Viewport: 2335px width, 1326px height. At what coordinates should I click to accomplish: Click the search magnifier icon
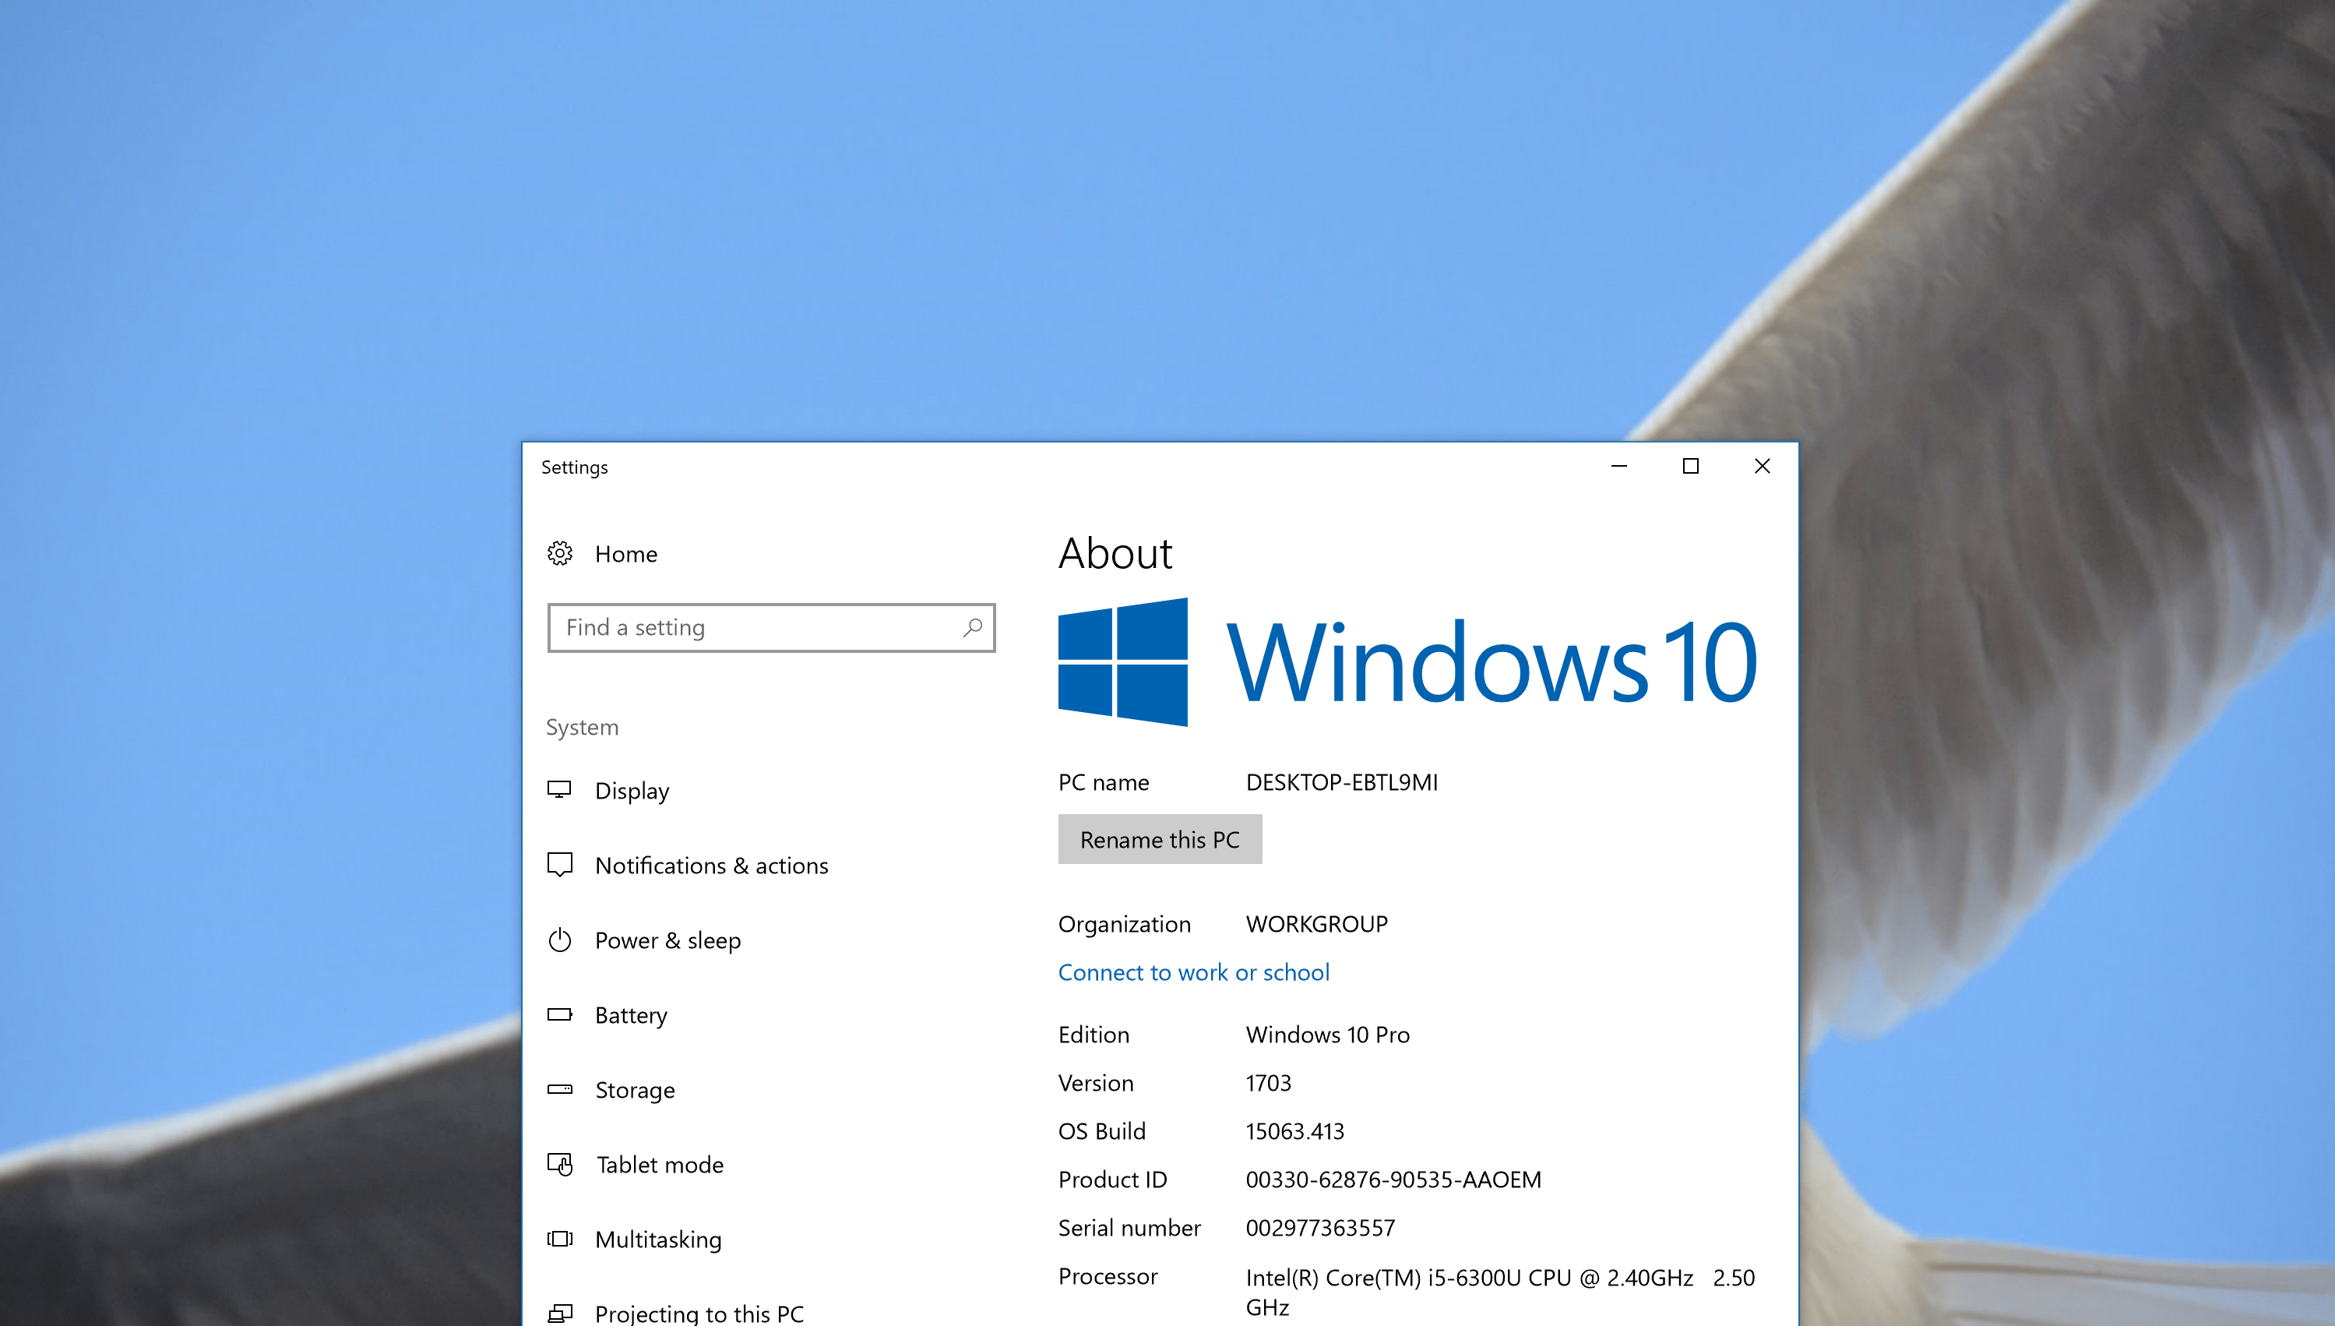click(x=972, y=627)
